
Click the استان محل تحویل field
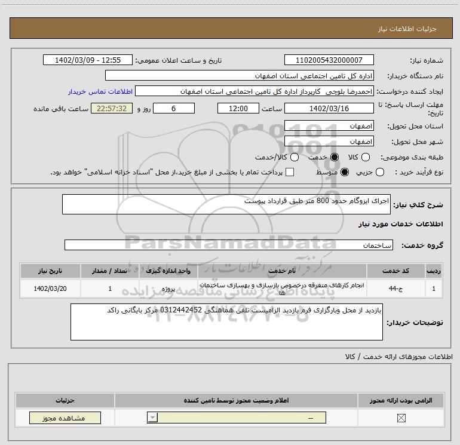329,126
